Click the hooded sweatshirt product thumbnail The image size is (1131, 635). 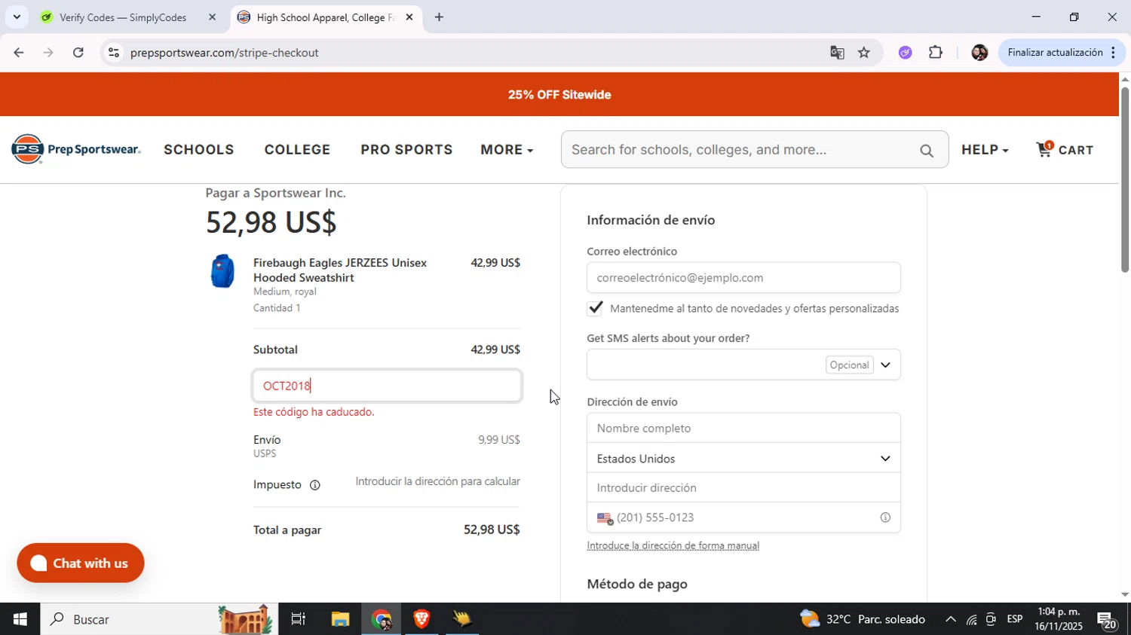point(222,271)
